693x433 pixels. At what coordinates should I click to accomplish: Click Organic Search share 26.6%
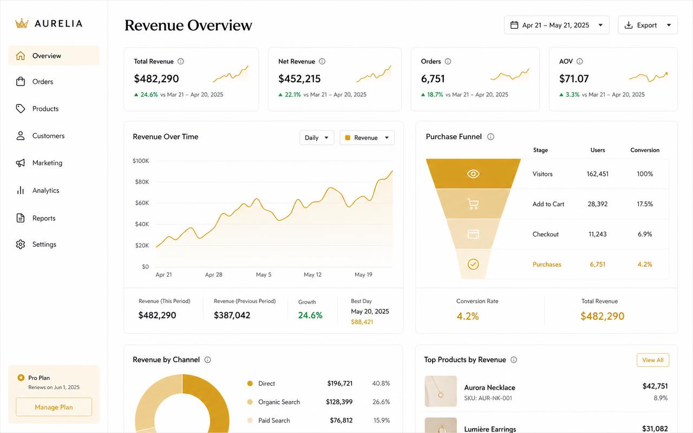pyautogui.click(x=381, y=402)
